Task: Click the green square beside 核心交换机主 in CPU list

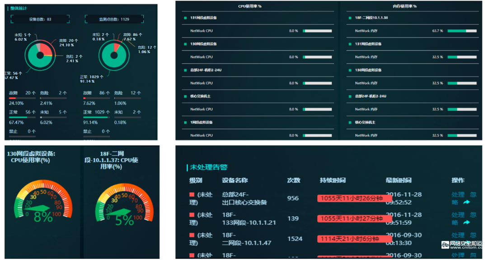Action: point(185,96)
